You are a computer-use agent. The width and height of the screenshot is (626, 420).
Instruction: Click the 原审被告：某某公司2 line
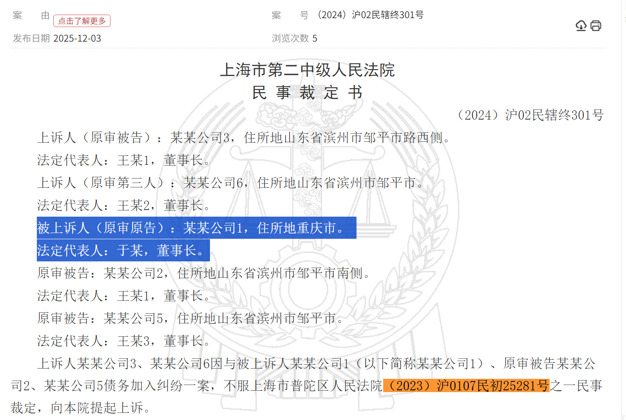(x=204, y=273)
